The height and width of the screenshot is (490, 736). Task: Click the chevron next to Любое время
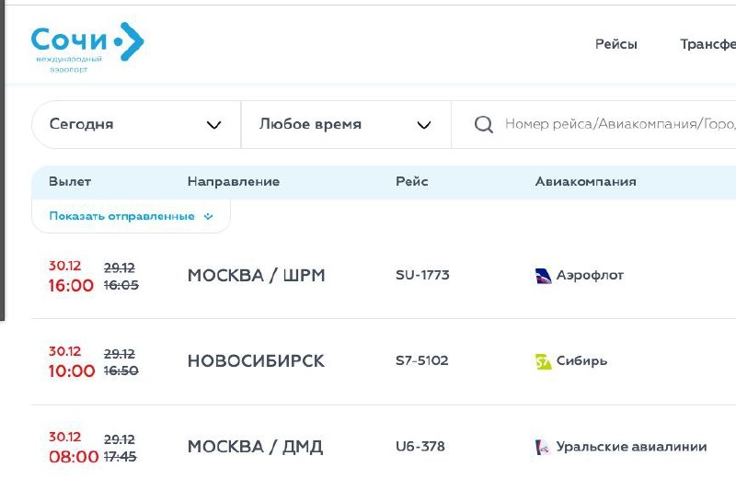point(424,125)
